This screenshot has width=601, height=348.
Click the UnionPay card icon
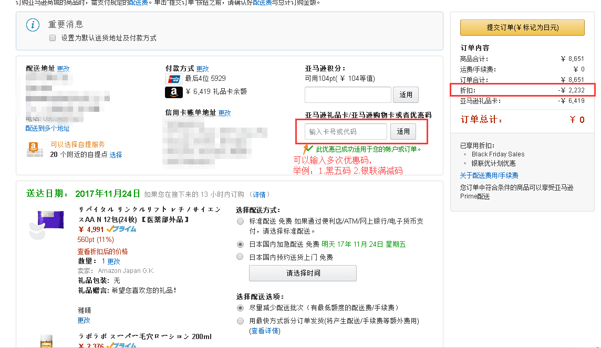click(174, 79)
